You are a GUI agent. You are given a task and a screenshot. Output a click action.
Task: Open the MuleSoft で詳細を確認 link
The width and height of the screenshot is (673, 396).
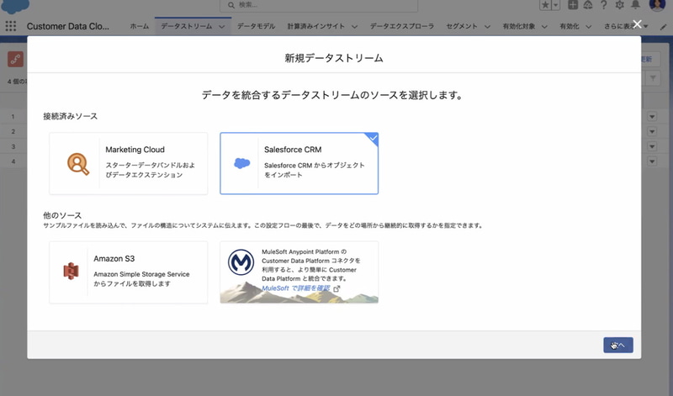(x=296, y=288)
